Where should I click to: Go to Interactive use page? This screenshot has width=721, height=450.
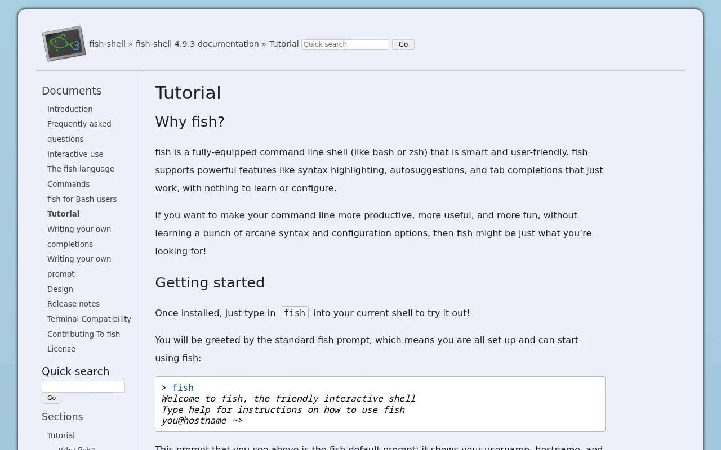(x=75, y=154)
